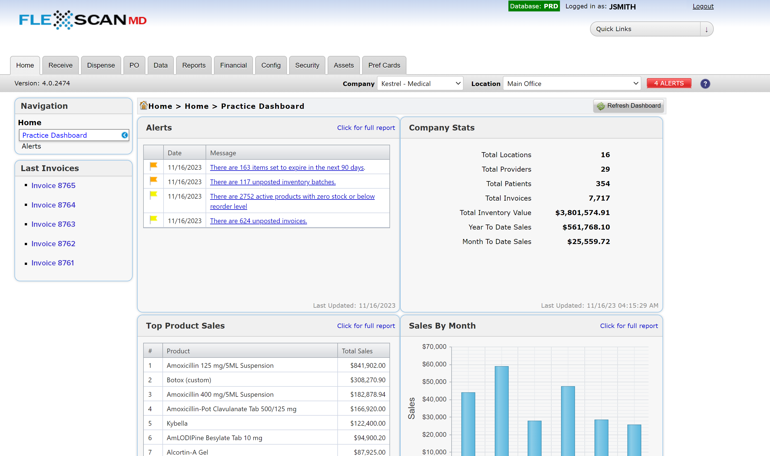Click the FlexScan MD logo

click(82, 20)
